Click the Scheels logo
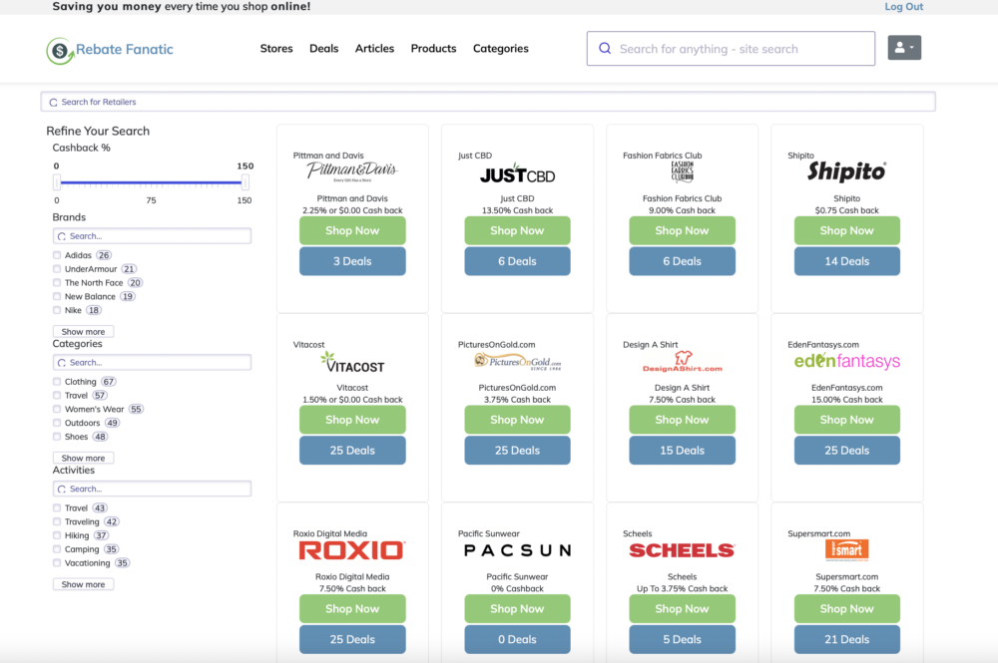Screen dimensions: 998x663 coord(682,550)
